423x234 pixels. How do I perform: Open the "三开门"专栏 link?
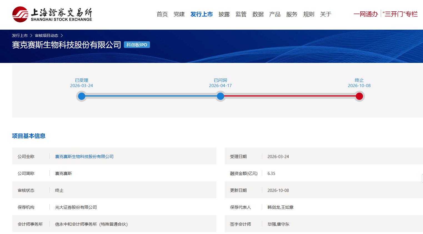(400, 14)
